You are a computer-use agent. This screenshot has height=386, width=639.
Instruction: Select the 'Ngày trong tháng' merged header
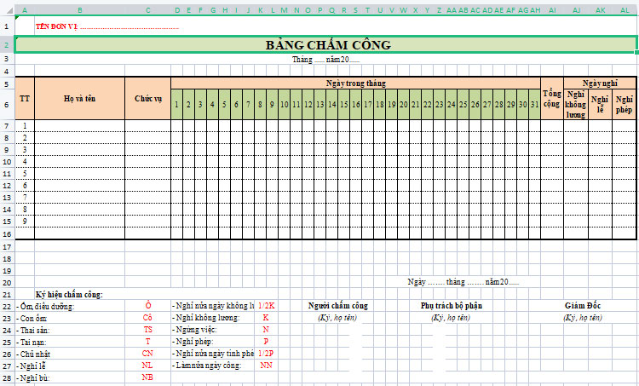pyautogui.click(x=355, y=84)
